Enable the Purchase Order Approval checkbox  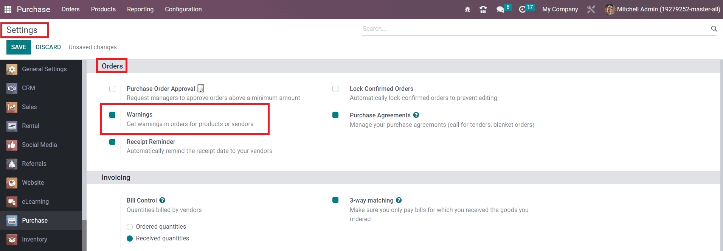[x=112, y=89]
